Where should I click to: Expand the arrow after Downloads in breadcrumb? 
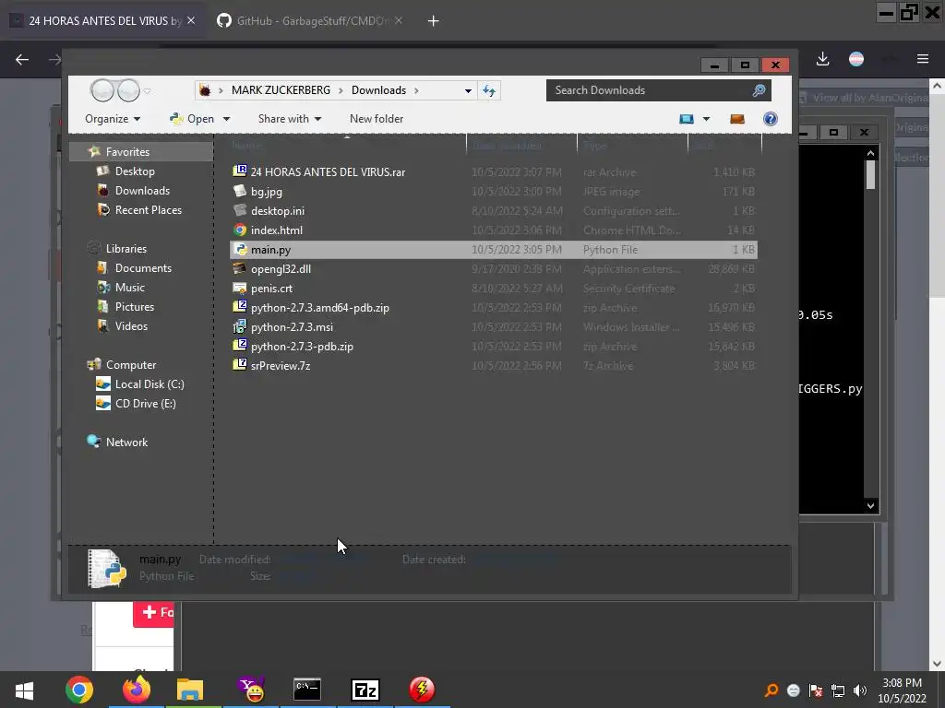[x=416, y=91]
